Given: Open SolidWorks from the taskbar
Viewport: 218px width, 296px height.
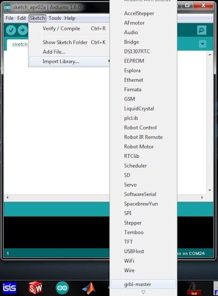Looking at the screenshot, I should click(x=36, y=287).
